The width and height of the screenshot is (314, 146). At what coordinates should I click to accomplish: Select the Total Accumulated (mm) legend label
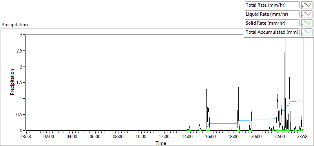coord(272,32)
